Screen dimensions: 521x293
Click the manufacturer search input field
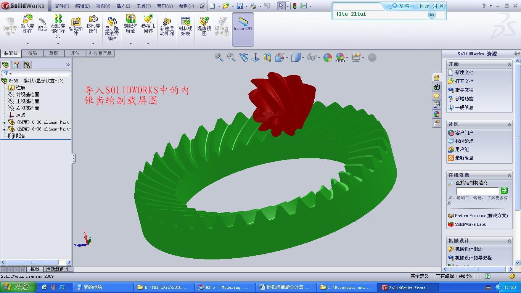478,190
